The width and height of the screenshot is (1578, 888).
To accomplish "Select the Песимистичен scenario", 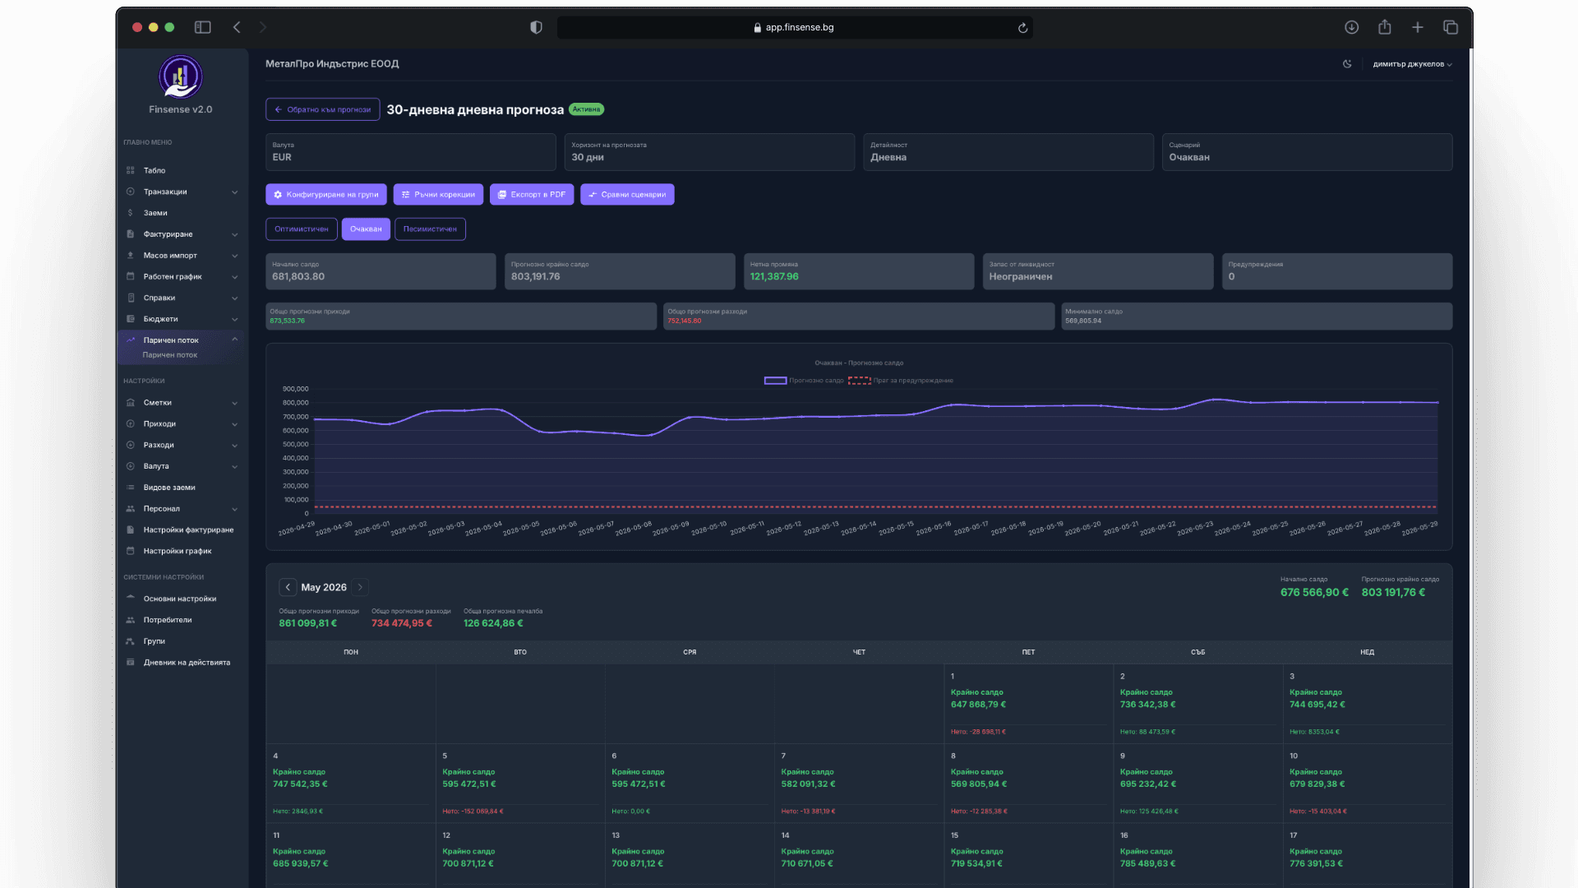I will coord(430,229).
